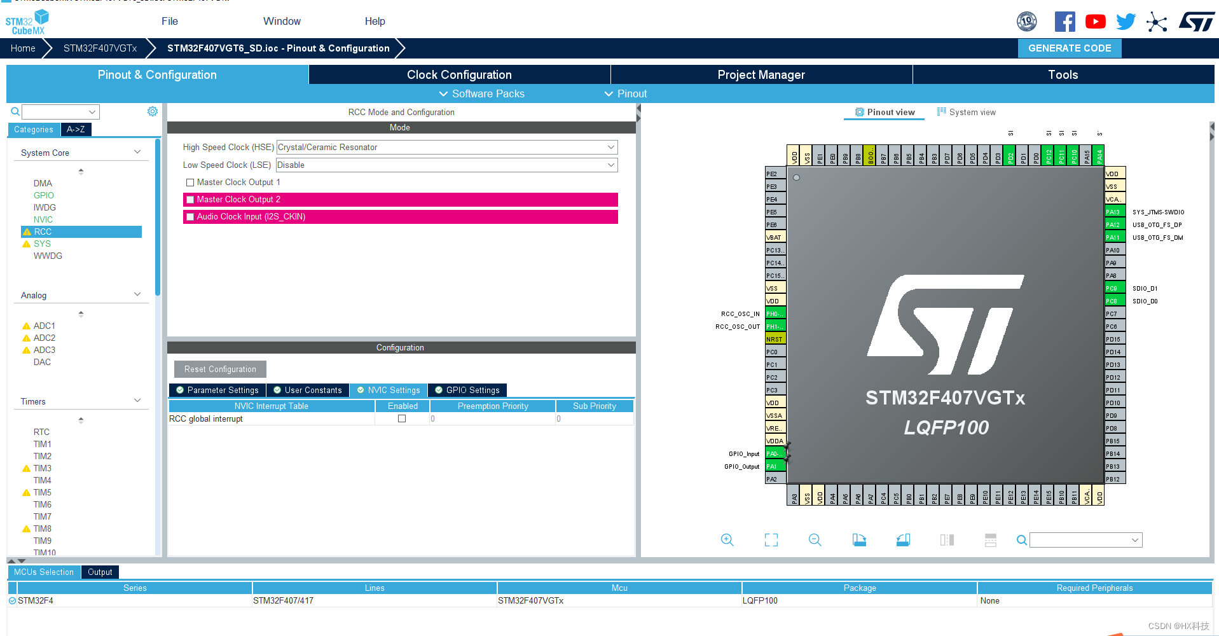Open the categories settings gear icon
Screen dimensions: 1219x636
(153, 111)
